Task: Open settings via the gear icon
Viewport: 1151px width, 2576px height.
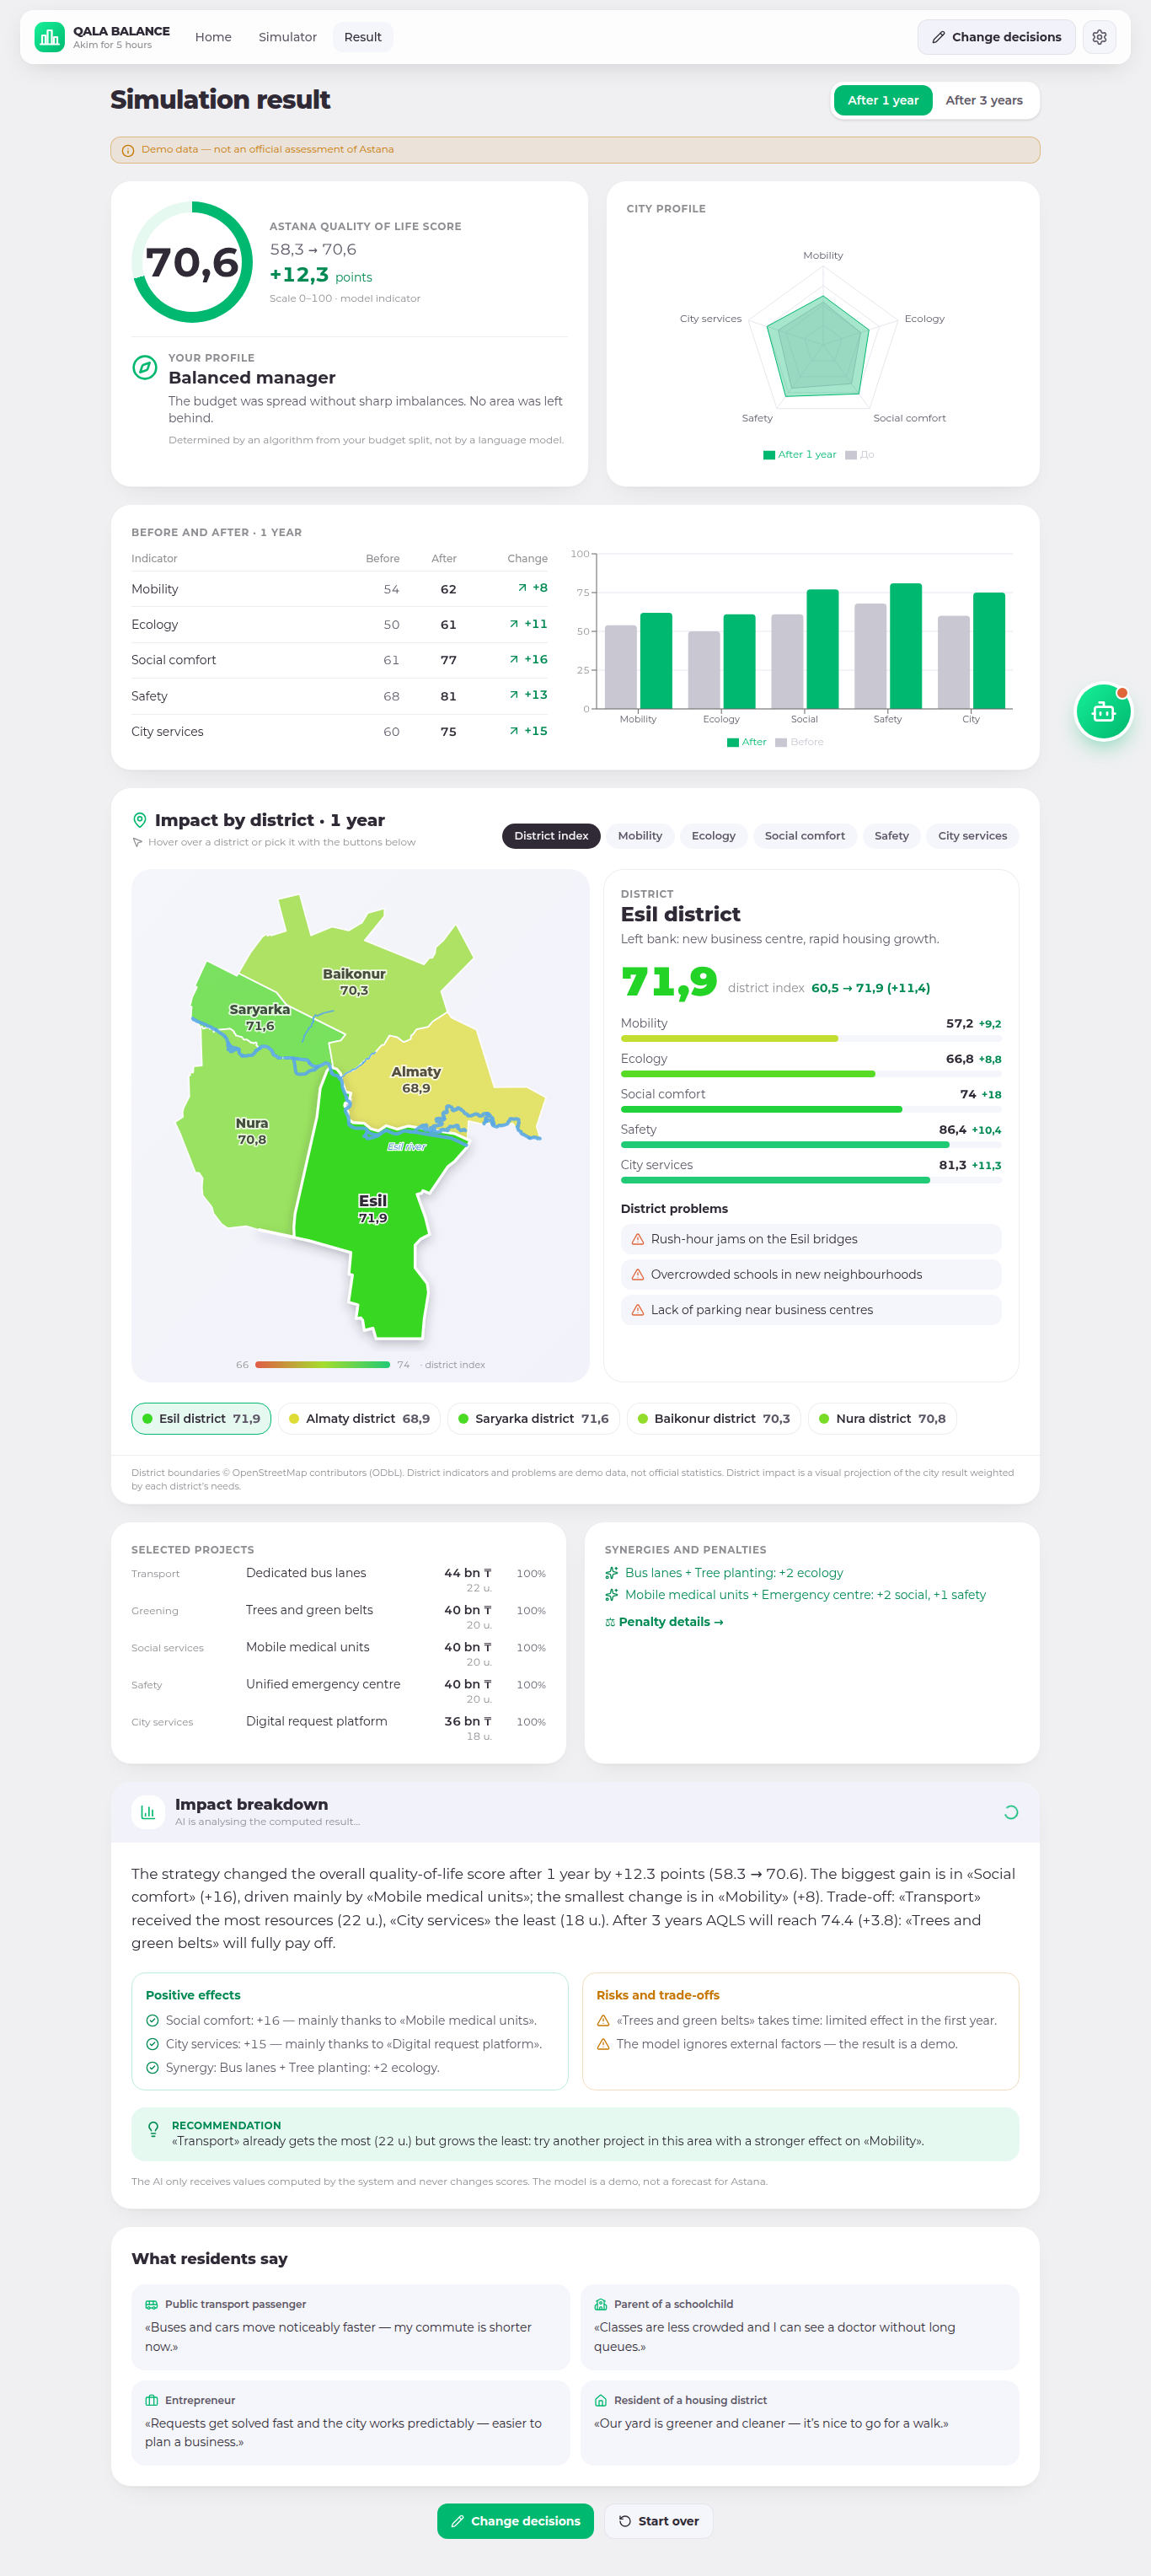Action: (1099, 37)
